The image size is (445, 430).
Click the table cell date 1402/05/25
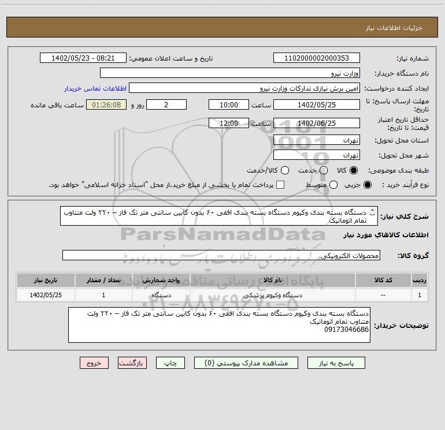46,295
